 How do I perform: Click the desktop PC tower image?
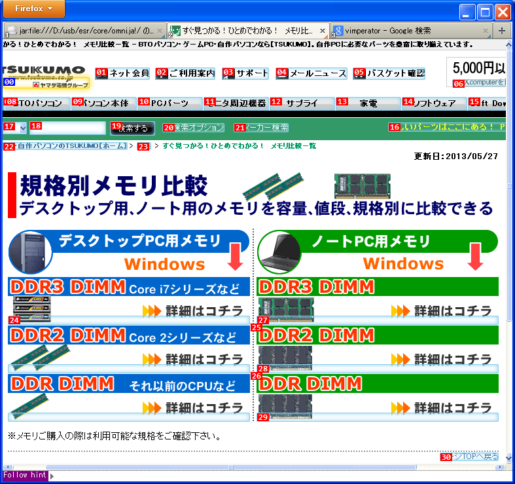pyautogui.click(x=30, y=253)
